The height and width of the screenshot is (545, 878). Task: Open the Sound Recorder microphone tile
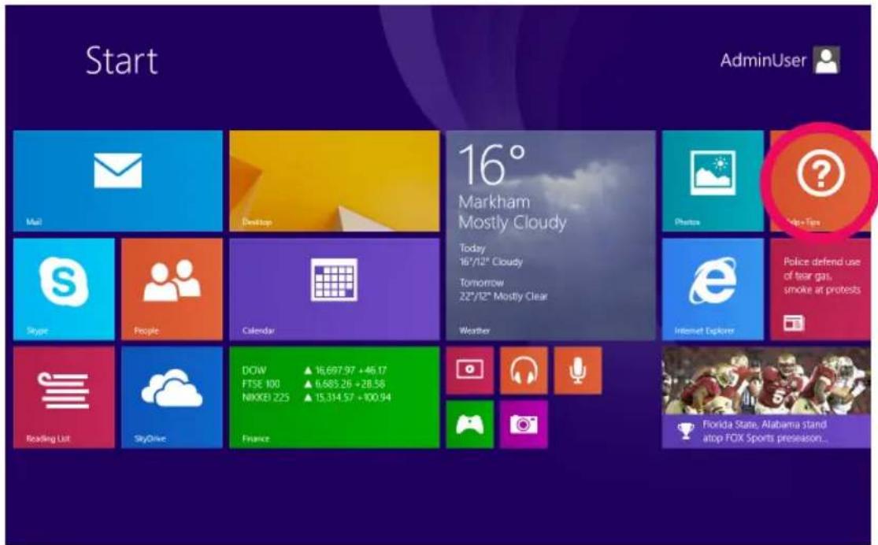coord(578,370)
